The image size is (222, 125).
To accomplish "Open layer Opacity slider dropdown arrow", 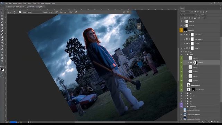I will (x=206, y=15).
